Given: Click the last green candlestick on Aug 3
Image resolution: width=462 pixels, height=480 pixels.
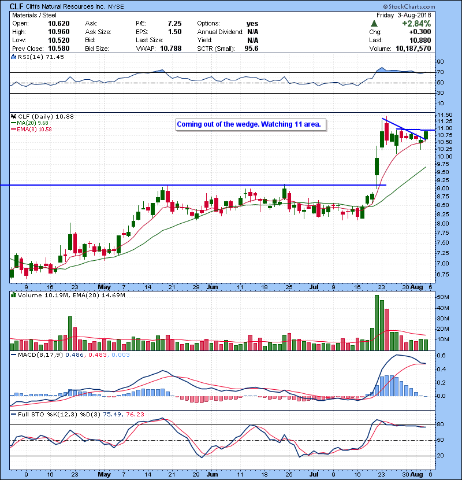Looking at the screenshot, I should (426, 135).
